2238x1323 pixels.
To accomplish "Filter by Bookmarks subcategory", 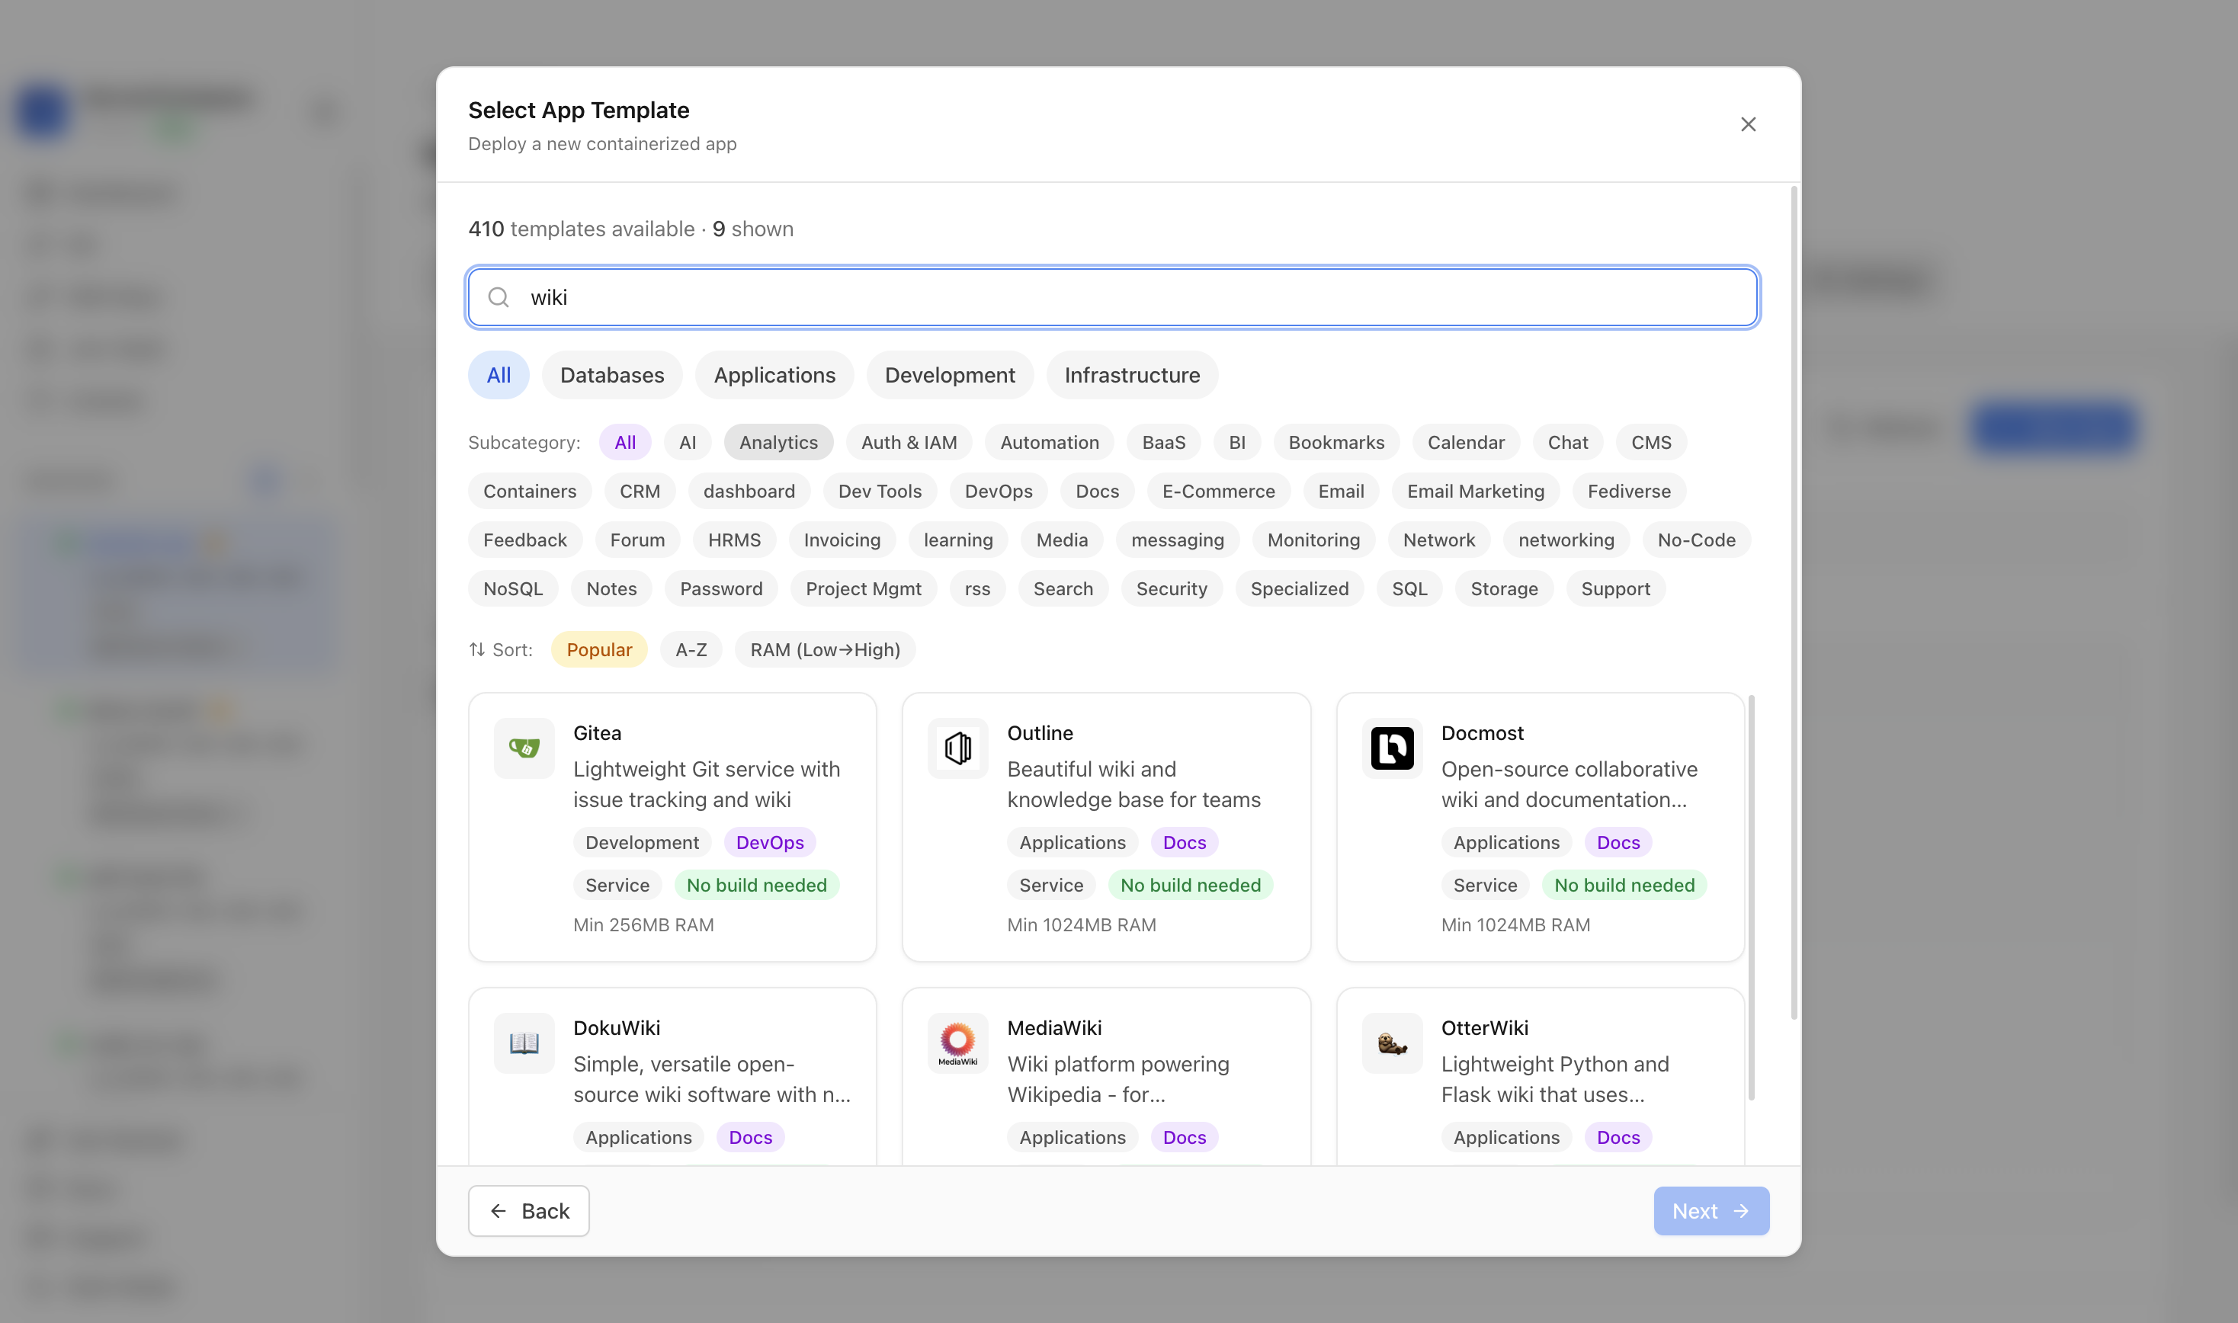I will click(x=1335, y=442).
